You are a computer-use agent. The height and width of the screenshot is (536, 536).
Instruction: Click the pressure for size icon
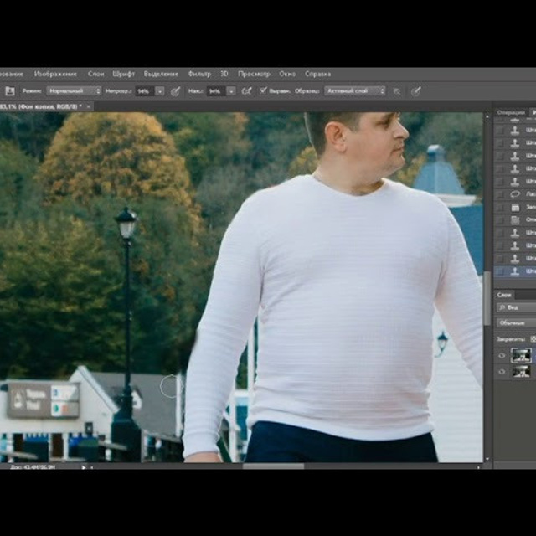pos(415,90)
